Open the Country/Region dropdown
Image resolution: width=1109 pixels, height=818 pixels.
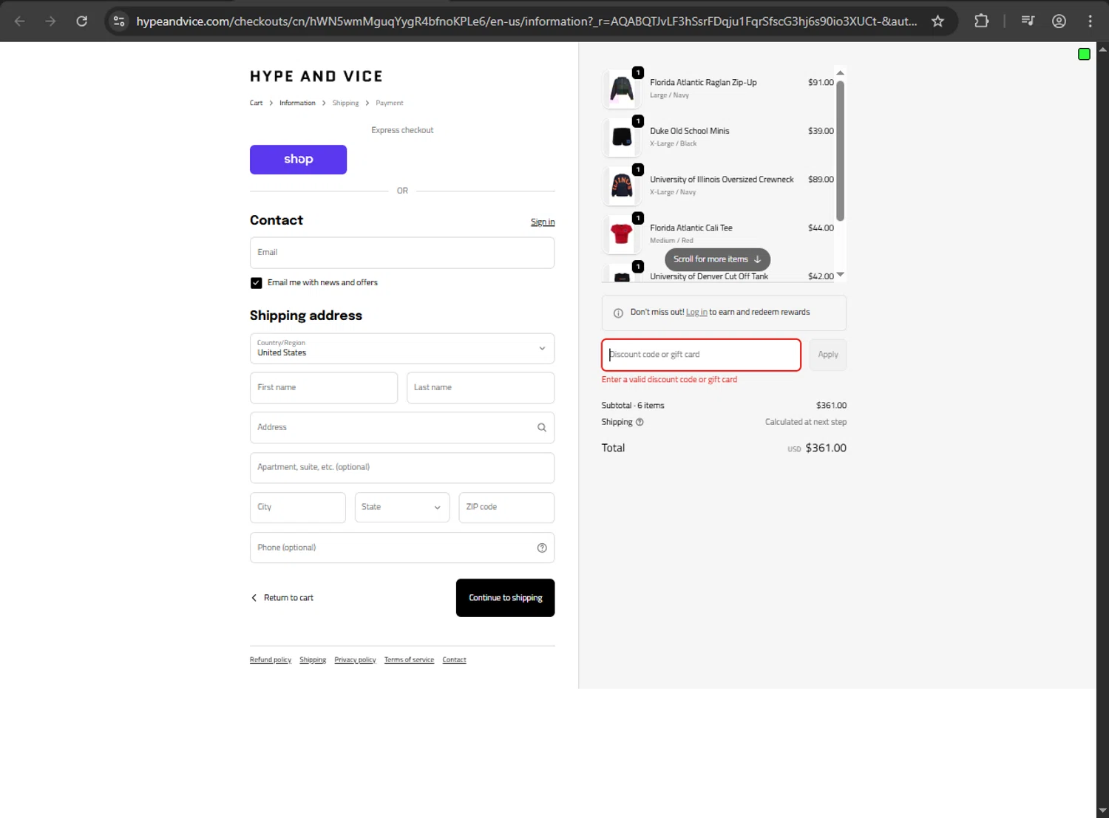coord(402,348)
